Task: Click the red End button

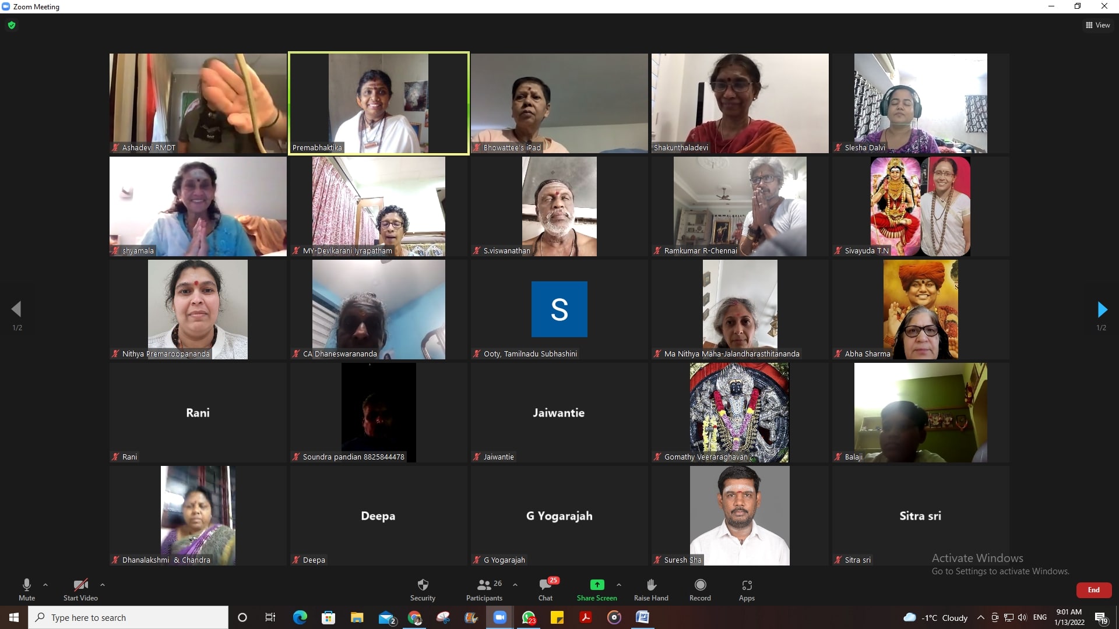Action: pos(1093,590)
